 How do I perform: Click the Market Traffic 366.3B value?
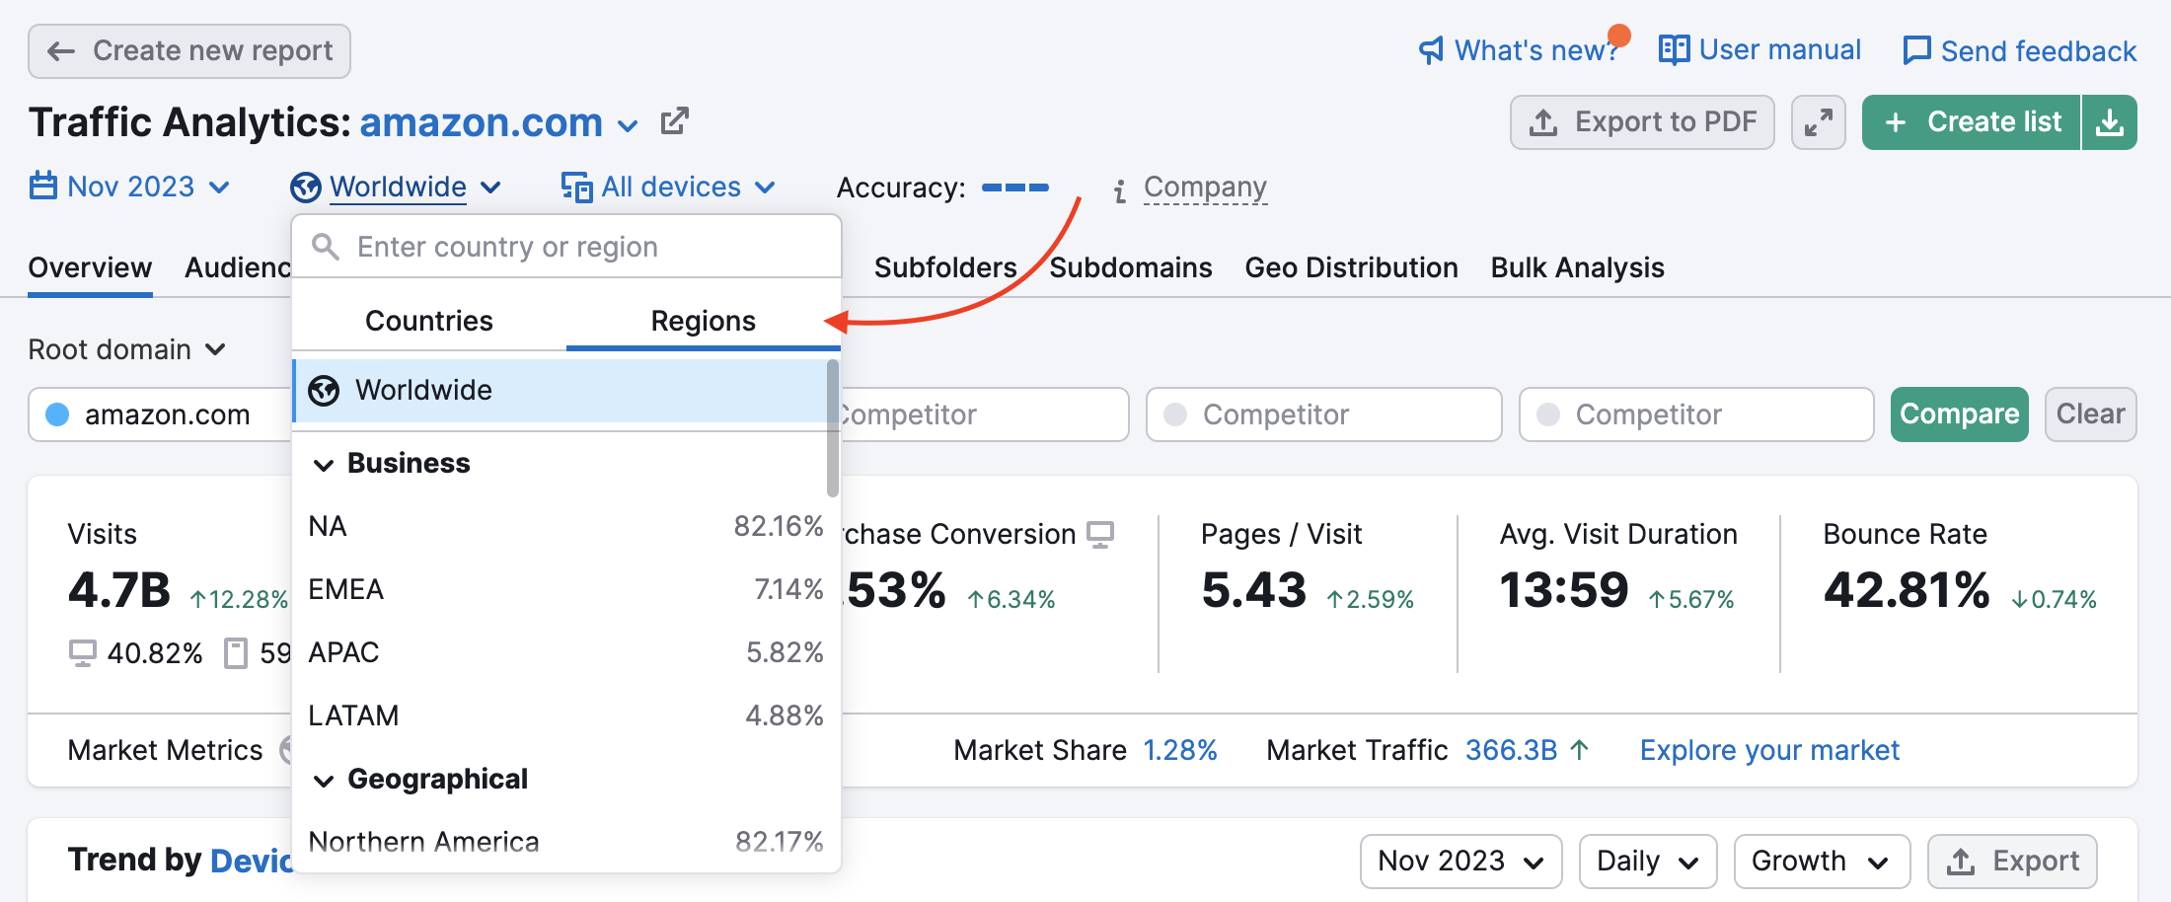pyautogui.click(x=1511, y=750)
